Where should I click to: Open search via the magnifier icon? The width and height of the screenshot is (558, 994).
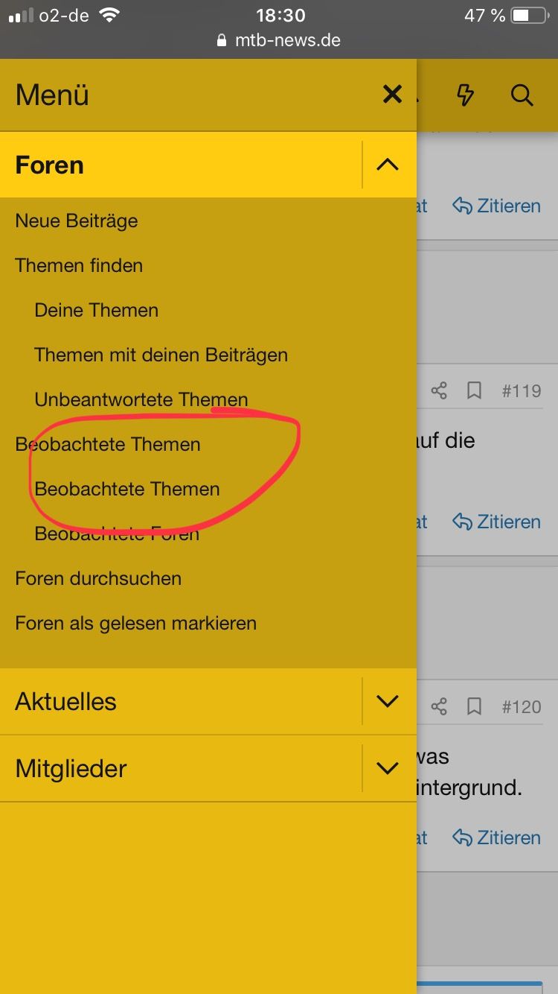pyautogui.click(x=522, y=95)
